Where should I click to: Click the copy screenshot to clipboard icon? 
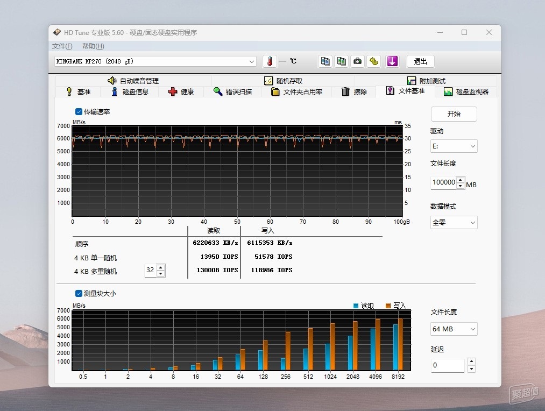pyautogui.click(x=341, y=61)
